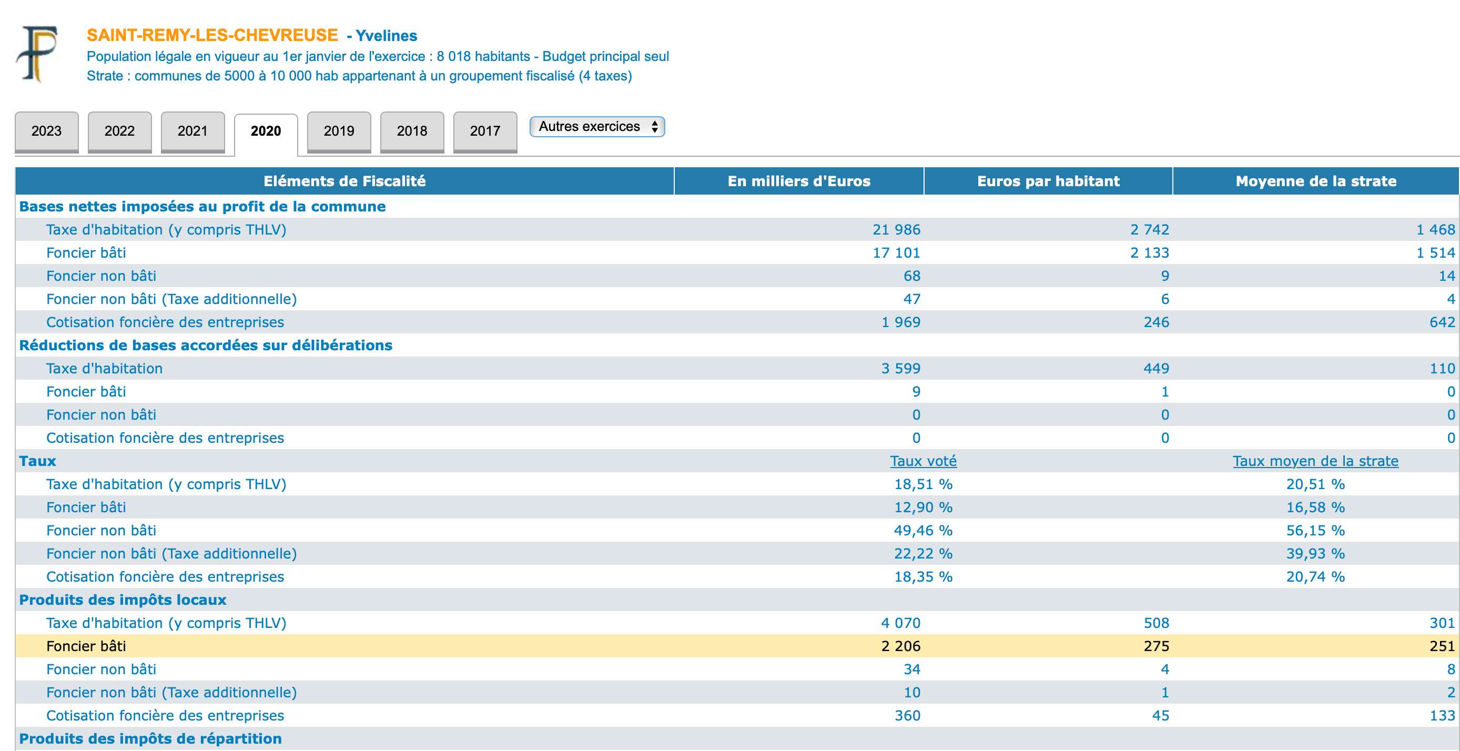The width and height of the screenshot is (1460, 751).
Task: Open the Taux voté link
Action: point(923,461)
